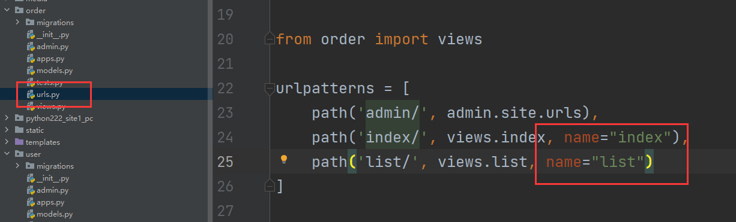Screen dimensions: 736x222
Task: Expand the static folder arrow
Action: click(7, 130)
